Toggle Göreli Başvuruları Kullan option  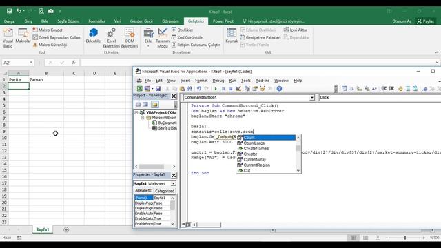57,37
